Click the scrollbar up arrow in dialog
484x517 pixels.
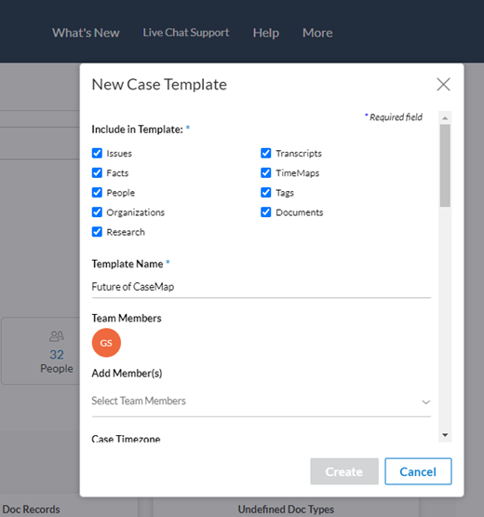coord(445,118)
